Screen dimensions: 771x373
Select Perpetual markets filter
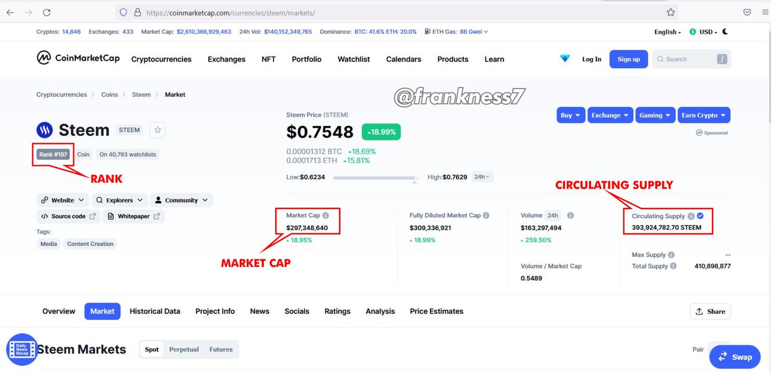tap(184, 349)
